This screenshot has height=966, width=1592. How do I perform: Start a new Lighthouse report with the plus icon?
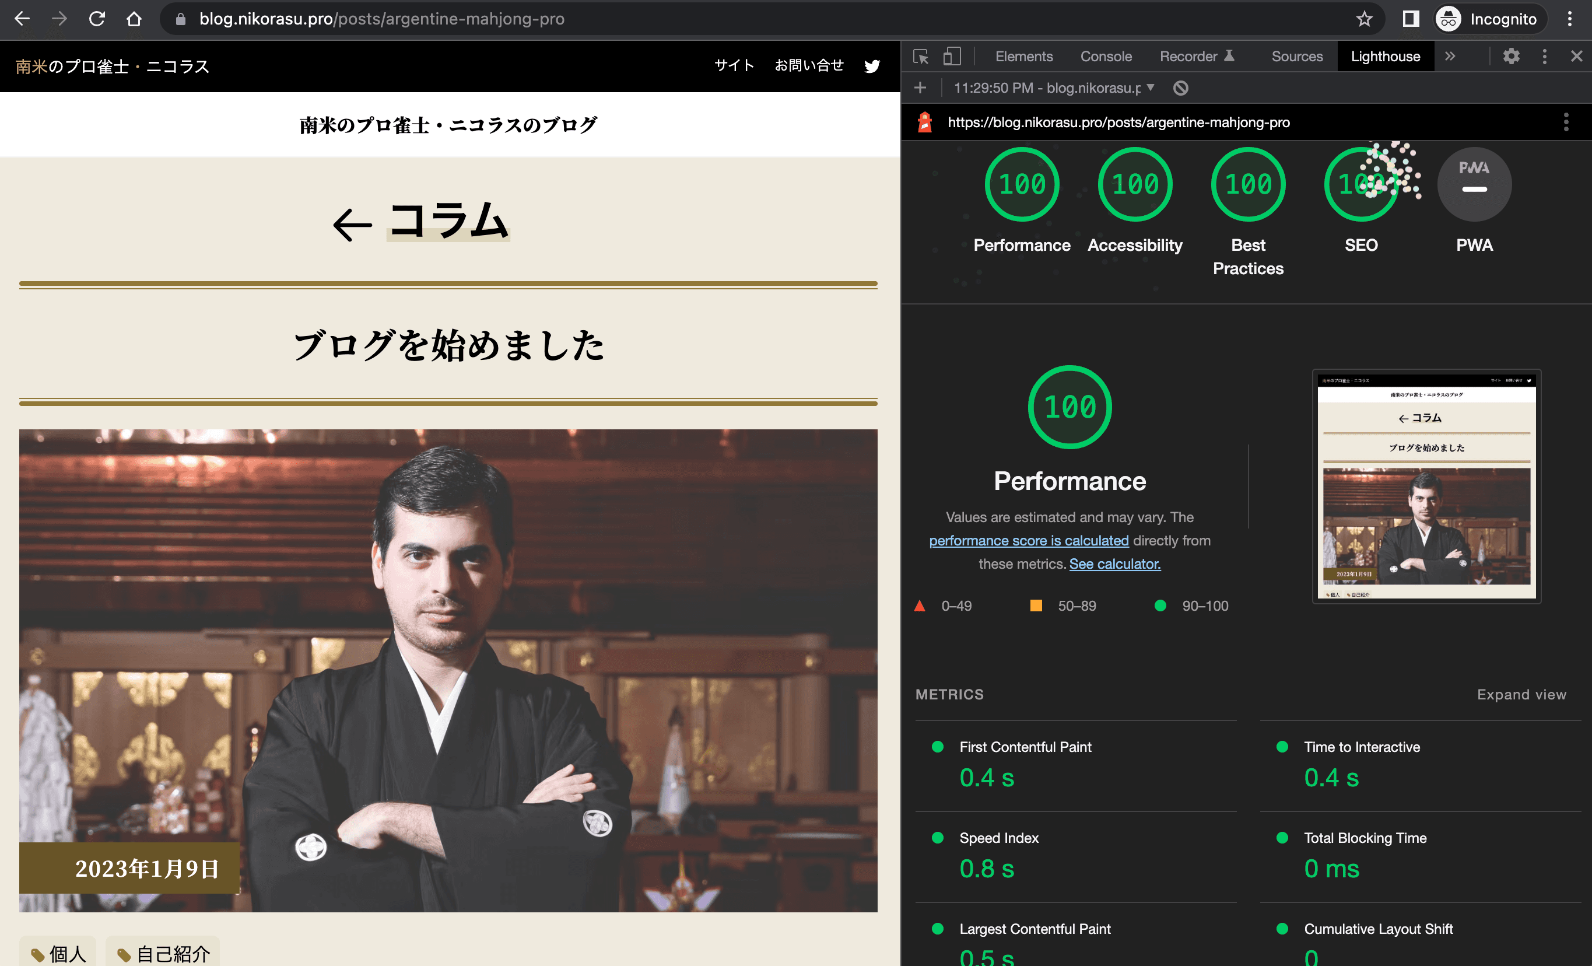click(920, 88)
